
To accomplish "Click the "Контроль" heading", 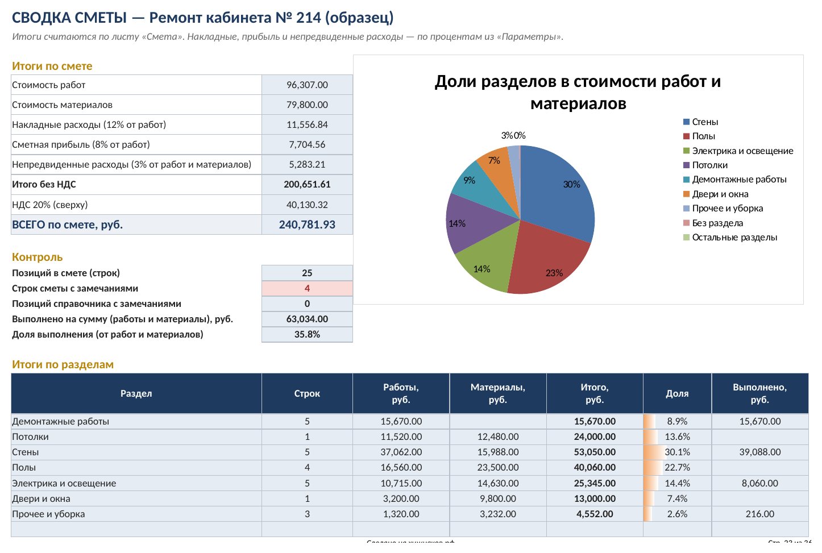I will (38, 257).
